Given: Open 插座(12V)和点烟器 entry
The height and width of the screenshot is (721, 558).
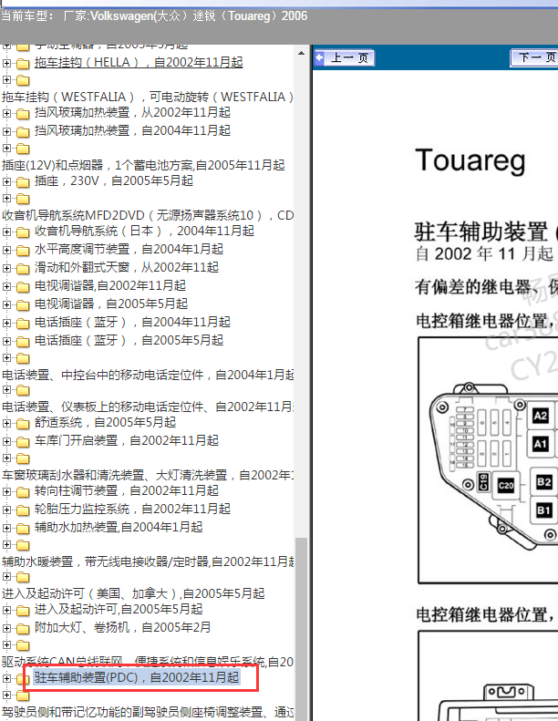Looking at the screenshot, I should tap(143, 165).
